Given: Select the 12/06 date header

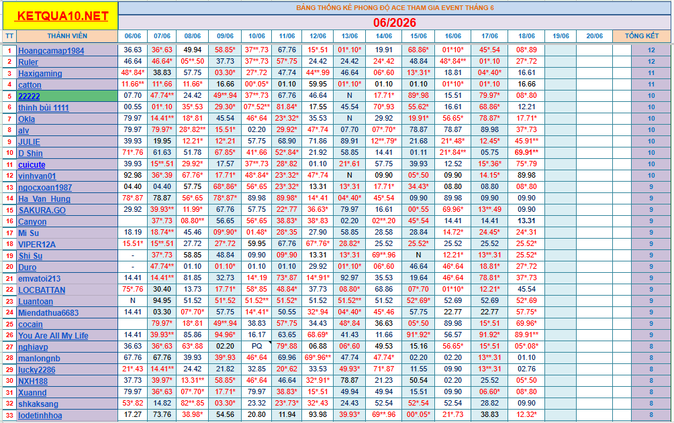Looking at the screenshot, I should coord(318,36).
